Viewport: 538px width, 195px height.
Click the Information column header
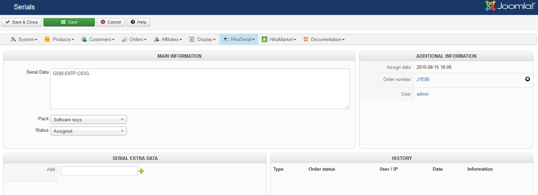pyautogui.click(x=480, y=169)
